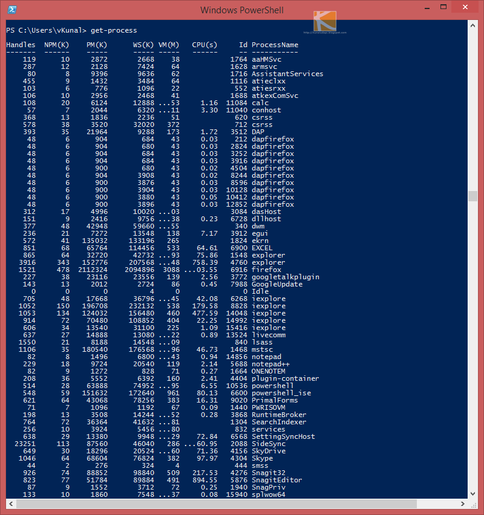This screenshot has width=484, height=515.
Task: Click the SideSync process name
Action: point(269,444)
